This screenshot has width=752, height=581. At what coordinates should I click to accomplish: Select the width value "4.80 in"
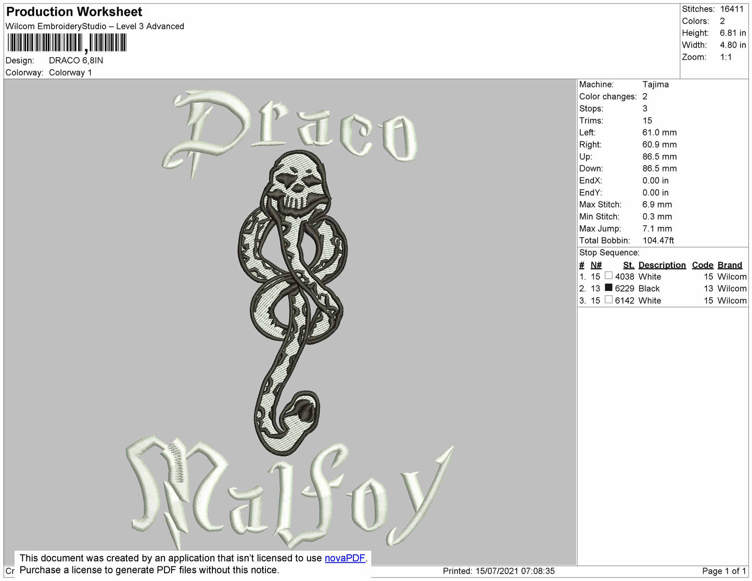coord(733,45)
